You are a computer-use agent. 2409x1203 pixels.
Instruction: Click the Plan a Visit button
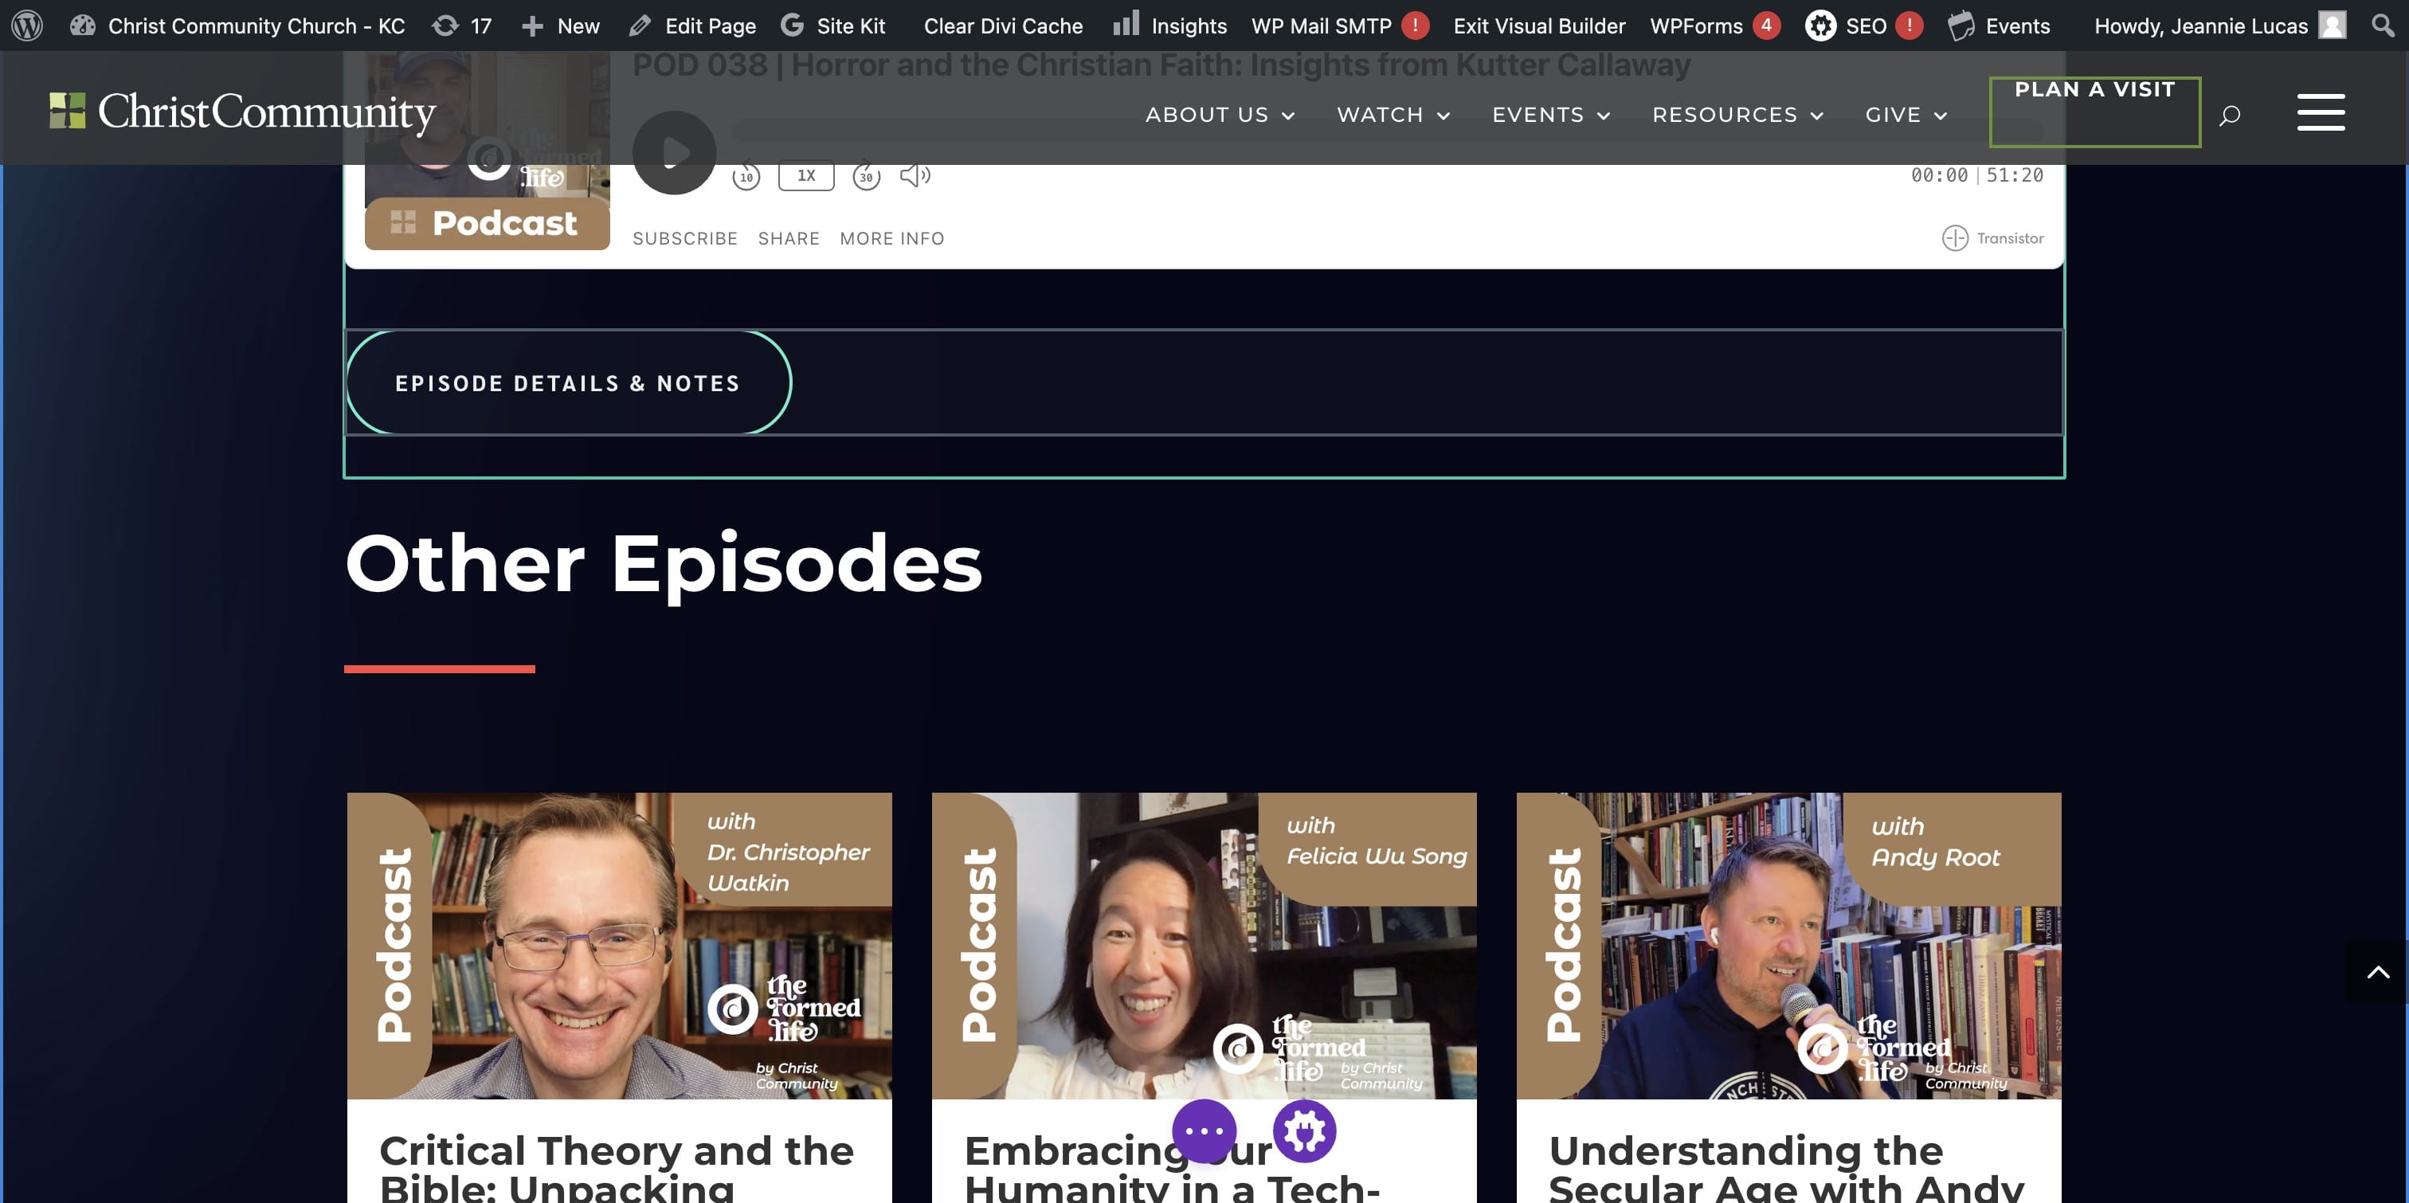tap(2095, 112)
